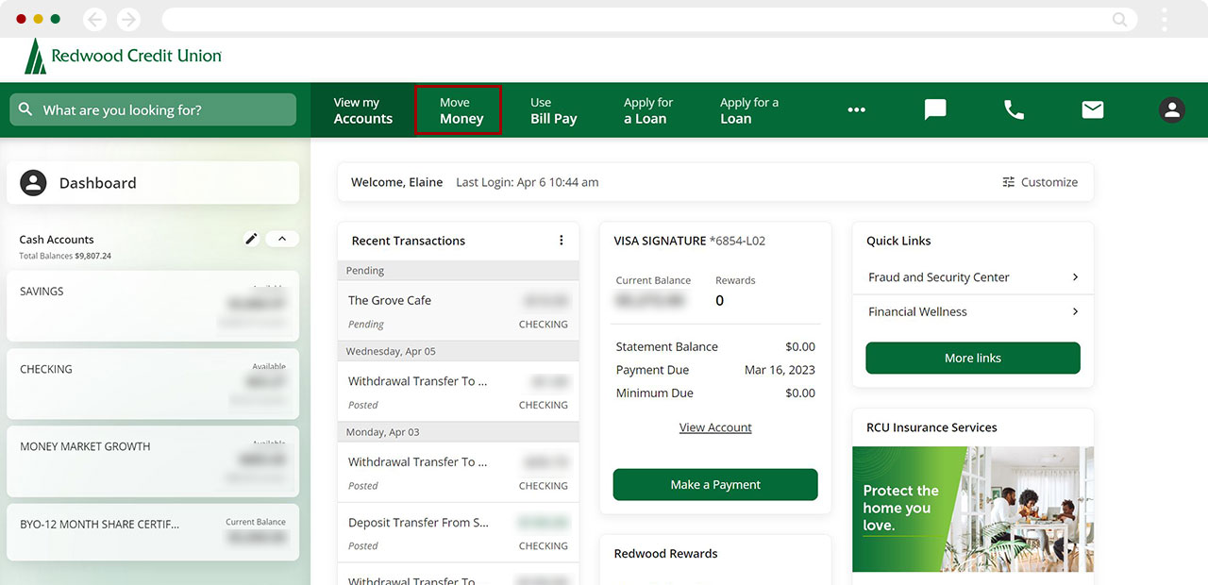Screen dimensions: 1208x585
Task: Click the RCU Insurance Services heading
Action: (x=931, y=427)
